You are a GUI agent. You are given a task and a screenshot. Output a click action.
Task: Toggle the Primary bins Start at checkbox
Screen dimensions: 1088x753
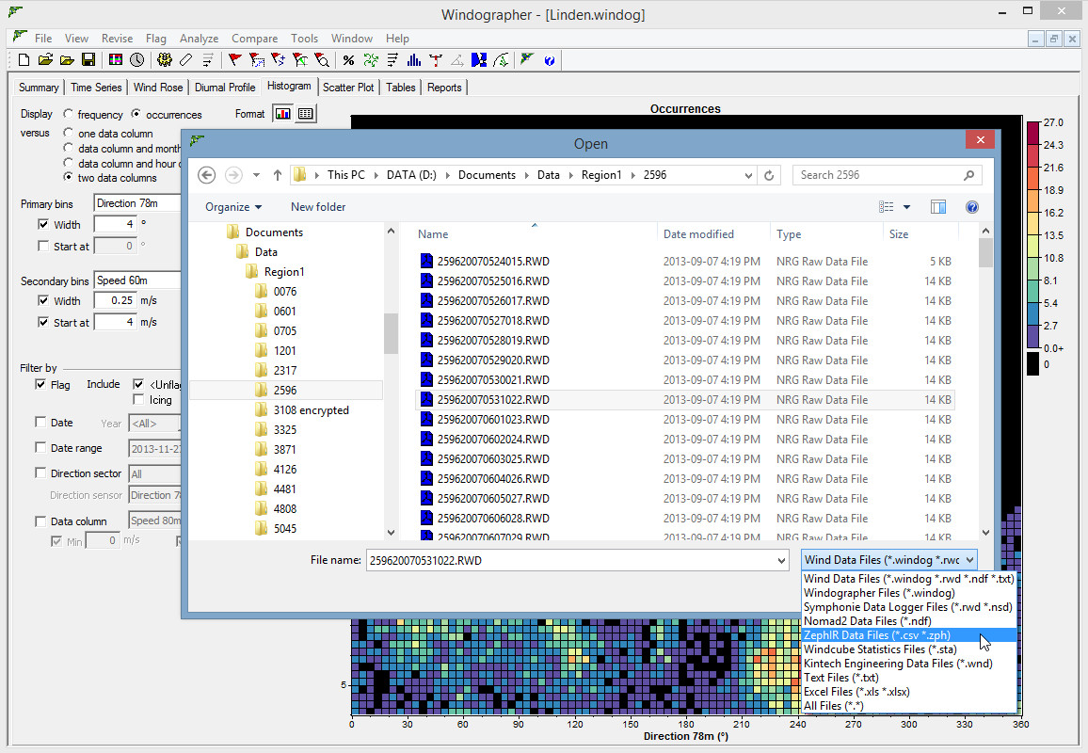point(43,246)
